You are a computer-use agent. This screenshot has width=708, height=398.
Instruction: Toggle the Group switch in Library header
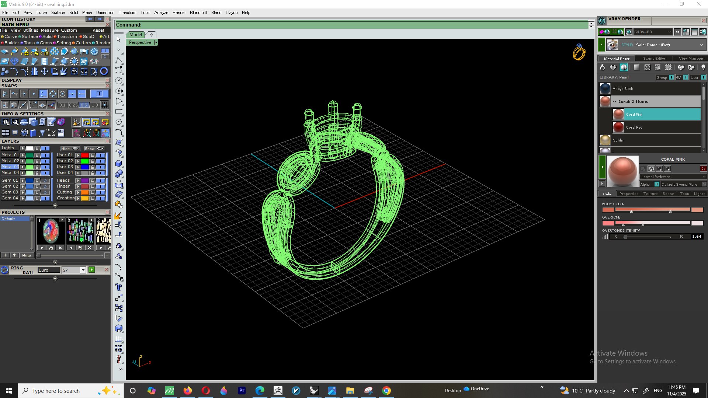coord(671,77)
